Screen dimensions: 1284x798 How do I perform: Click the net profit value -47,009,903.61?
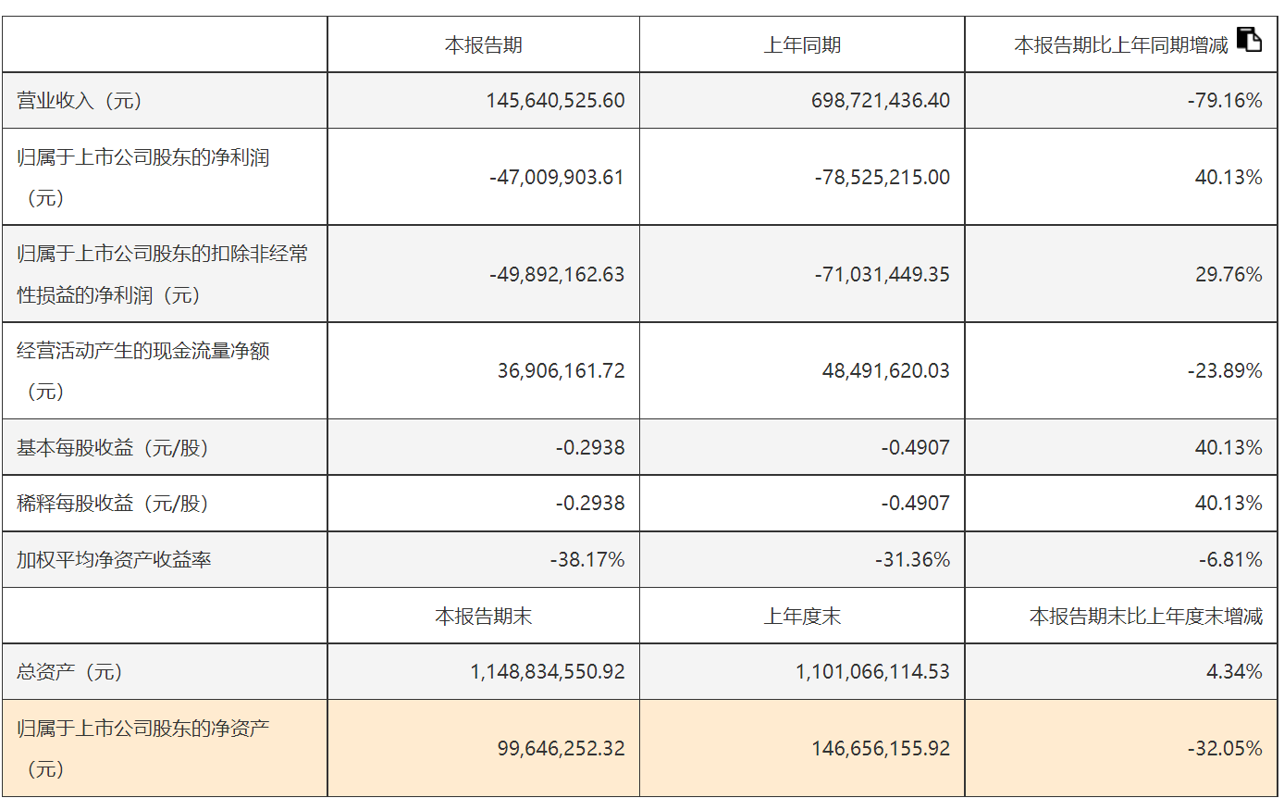[x=557, y=177]
